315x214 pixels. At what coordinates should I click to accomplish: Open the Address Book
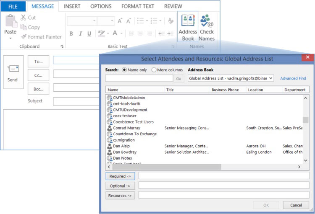pyautogui.click(x=188, y=27)
